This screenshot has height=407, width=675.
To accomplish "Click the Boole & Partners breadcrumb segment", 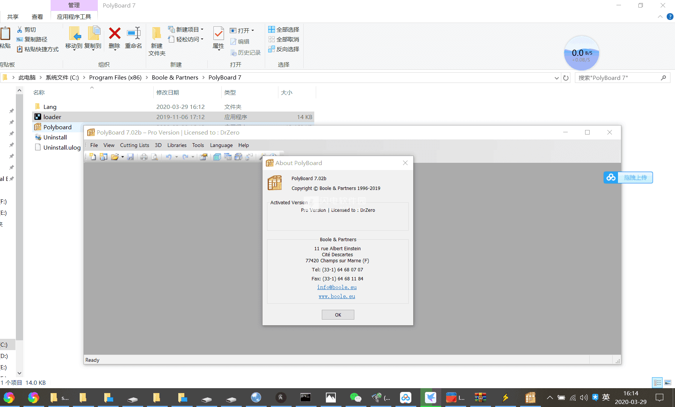I will point(175,77).
